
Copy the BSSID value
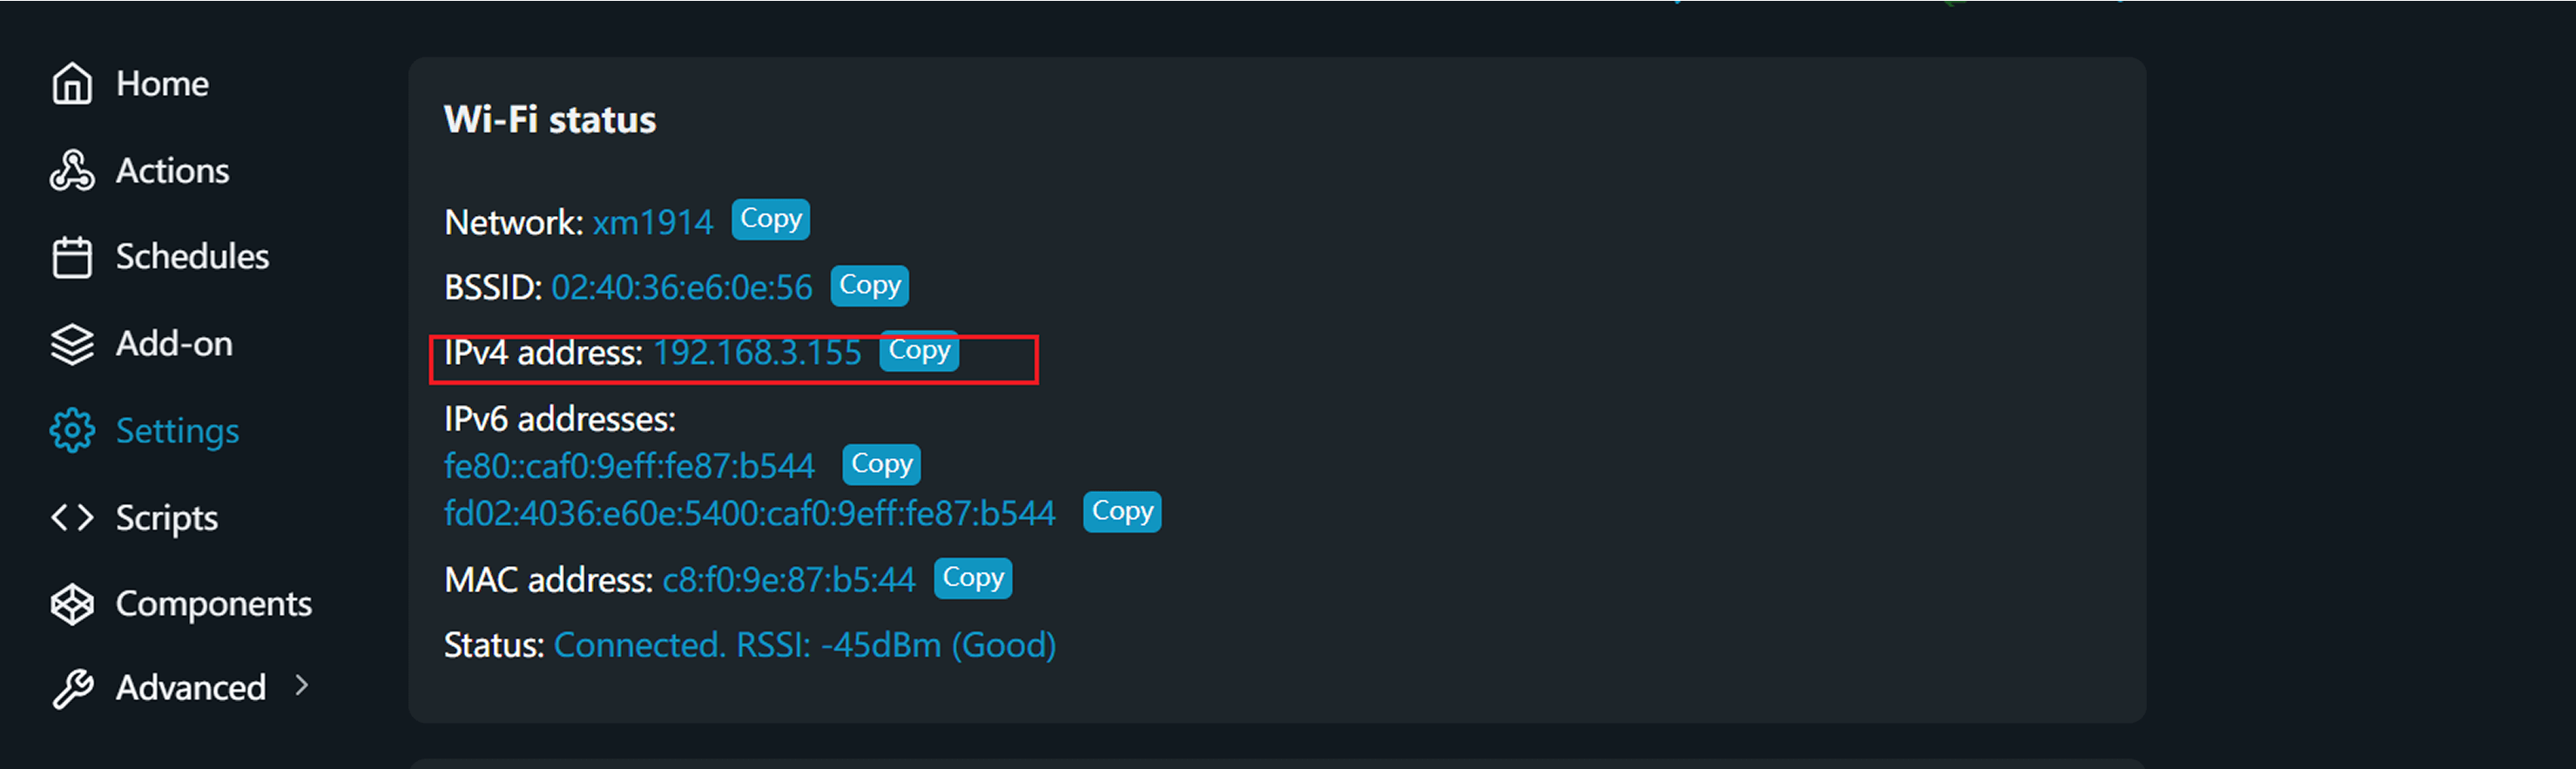(x=869, y=285)
